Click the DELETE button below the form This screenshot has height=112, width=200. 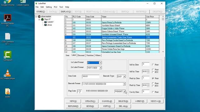(x=123, y=101)
